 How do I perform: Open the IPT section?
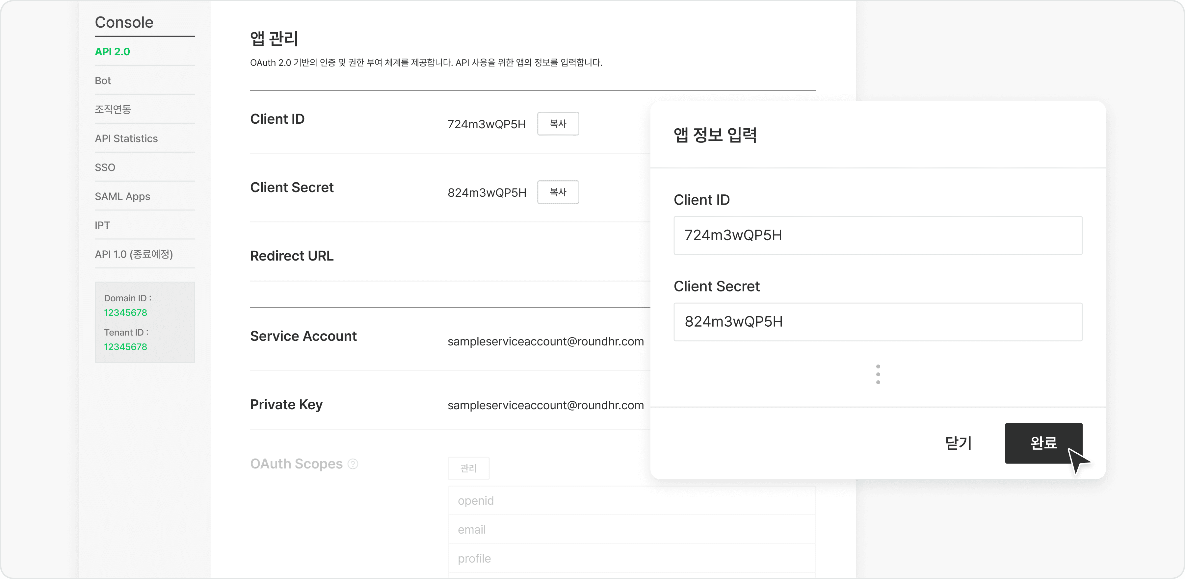[102, 225]
